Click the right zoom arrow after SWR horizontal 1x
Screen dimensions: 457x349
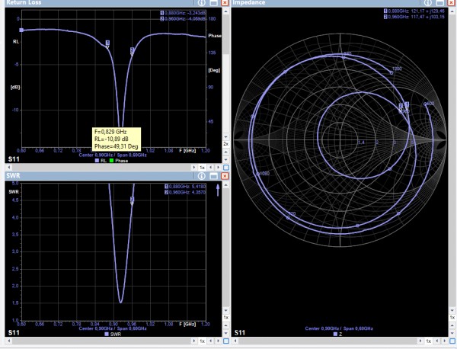click(x=218, y=341)
